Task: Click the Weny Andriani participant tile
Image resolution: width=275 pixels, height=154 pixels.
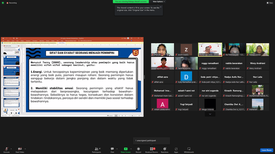Action: coord(257,63)
